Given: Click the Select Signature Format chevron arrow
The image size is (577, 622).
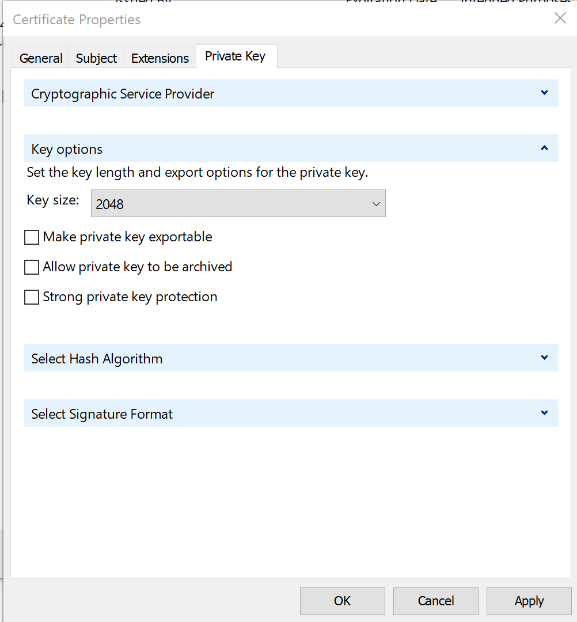Looking at the screenshot, I should [x=544, y=413].
